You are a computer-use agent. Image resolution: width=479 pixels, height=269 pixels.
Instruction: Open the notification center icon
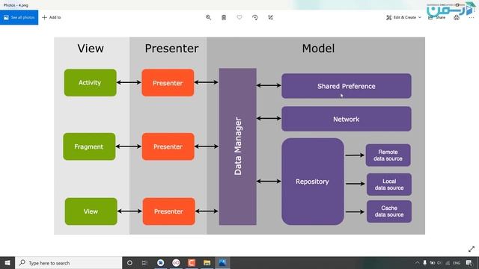coord(469,263)
